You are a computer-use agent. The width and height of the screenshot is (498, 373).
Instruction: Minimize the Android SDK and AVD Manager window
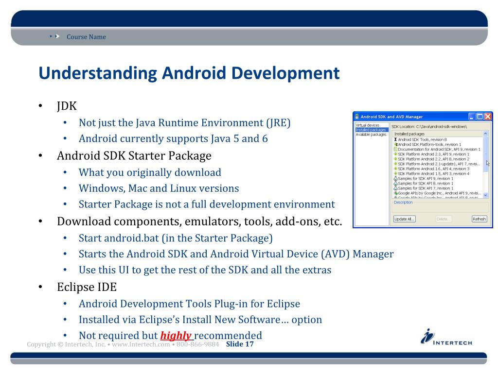(472, 117)
